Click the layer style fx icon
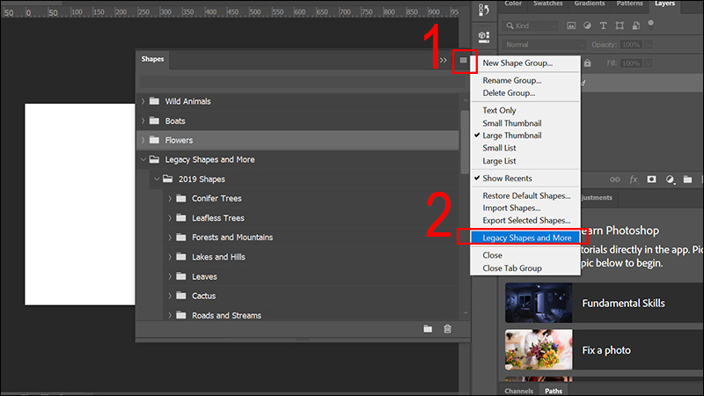The image size is (704, 396). point(632,179)
